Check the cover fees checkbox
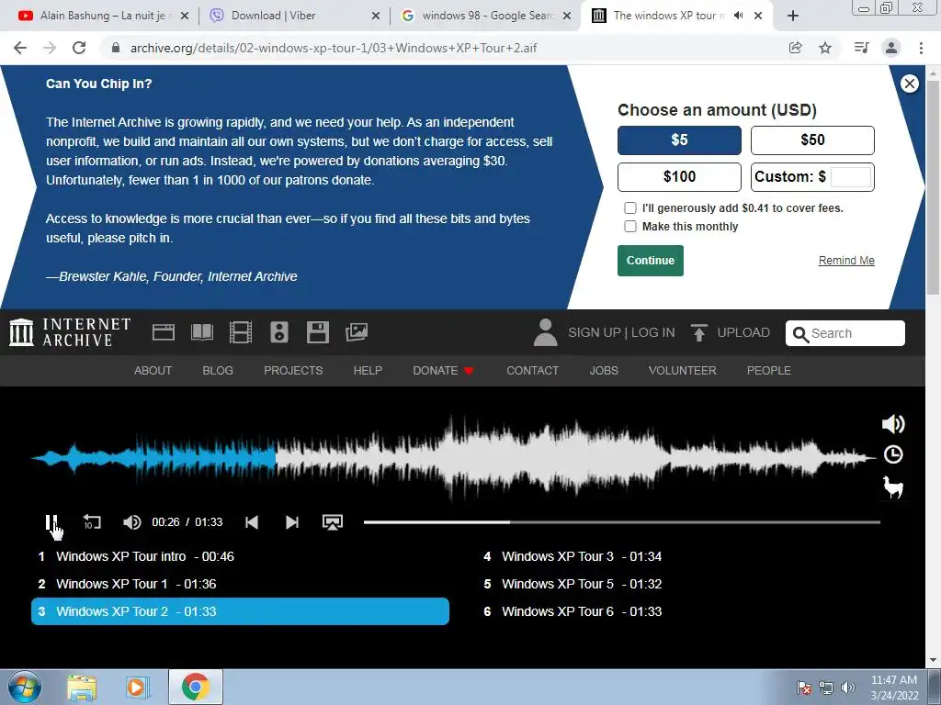Screen dimensions: 941x705 [630, 208]
